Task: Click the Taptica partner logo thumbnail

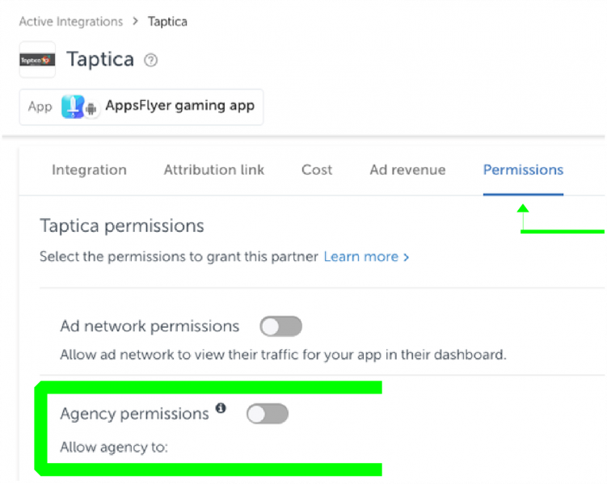Action: 37,60
